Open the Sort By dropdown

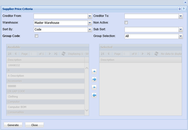(x=90, y=29)
